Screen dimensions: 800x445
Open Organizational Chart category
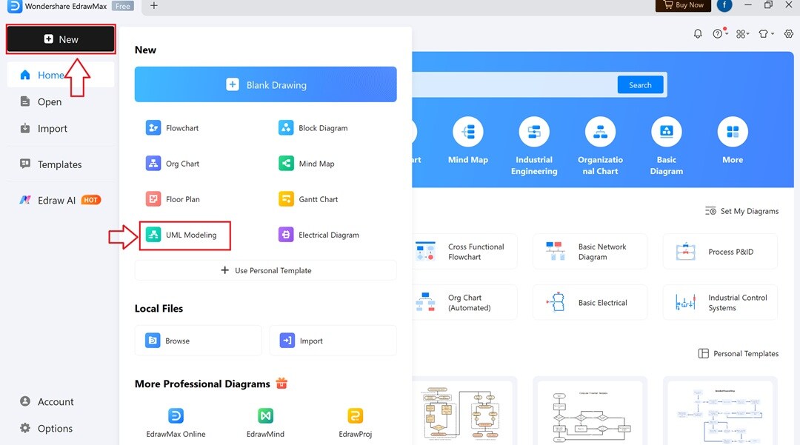point(600,147)
